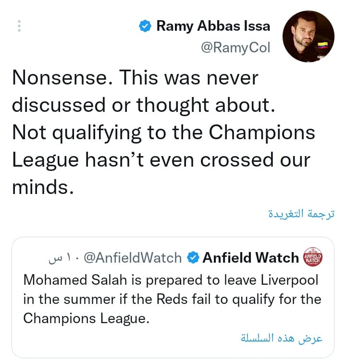
Task: Click the word "minds." ending the main tweet
Action: click(43, 186)
